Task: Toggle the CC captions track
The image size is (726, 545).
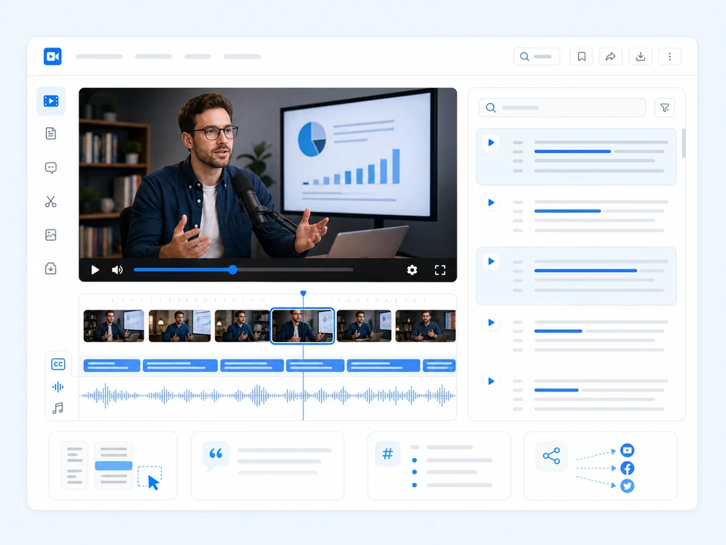Action: click(58, 364)
